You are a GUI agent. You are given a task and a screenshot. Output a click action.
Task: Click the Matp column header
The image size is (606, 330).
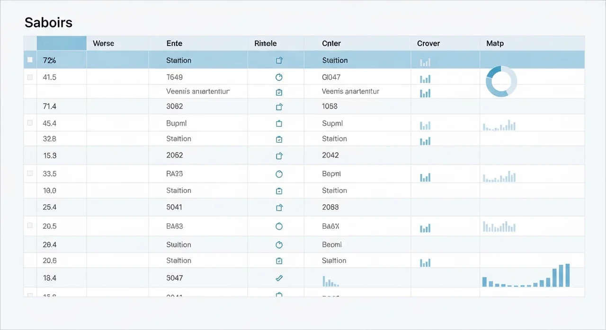[495, 43]
